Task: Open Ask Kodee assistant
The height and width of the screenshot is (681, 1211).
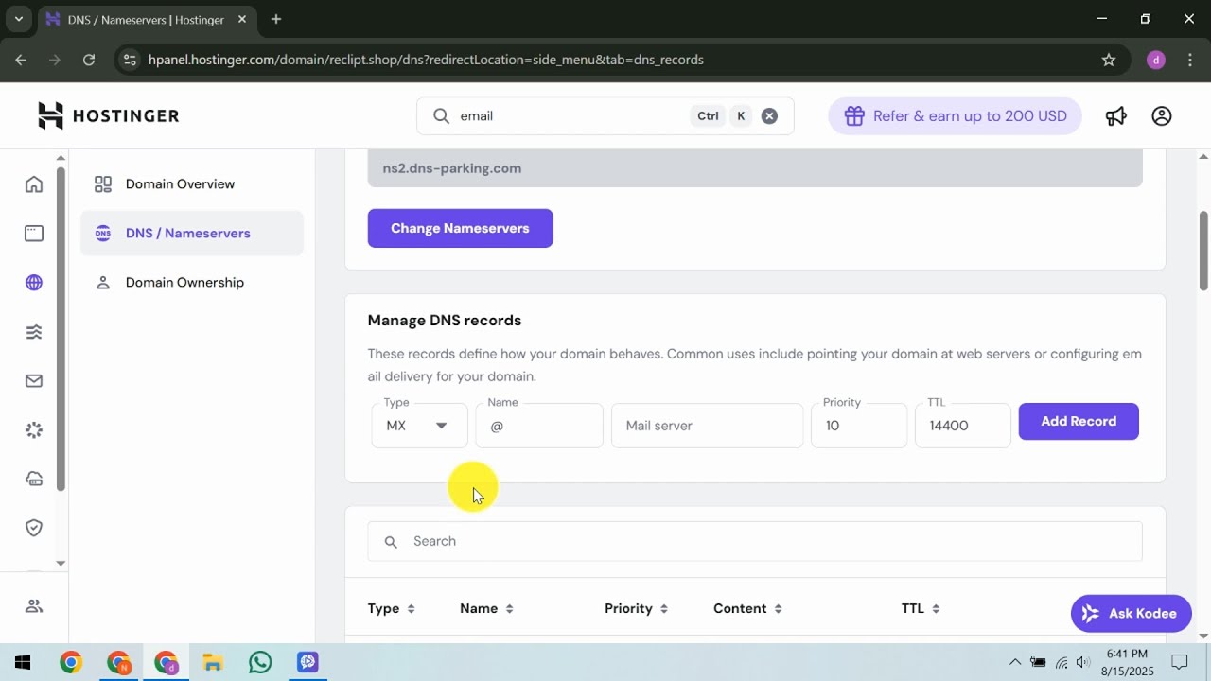Action: 1131,614
